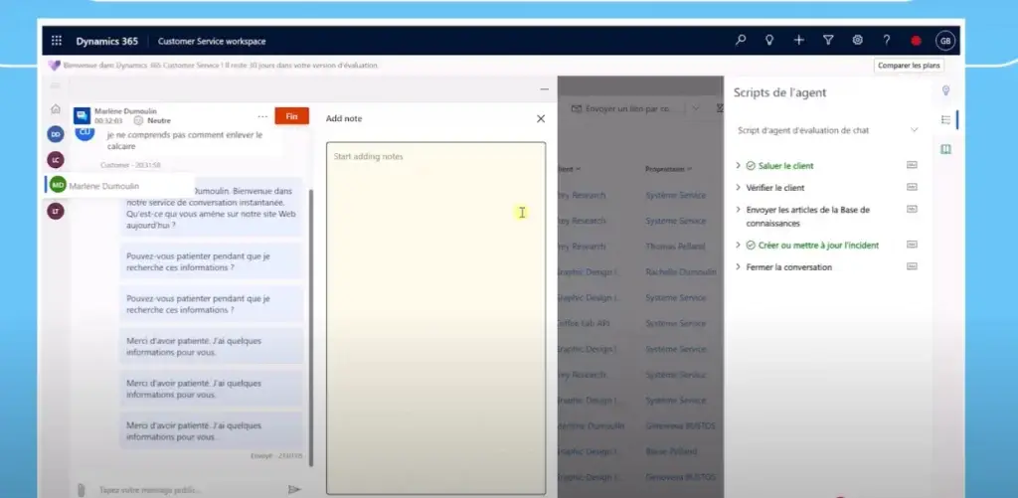The image size is (1018, 498).
Task: Send the chat message with arrow icon
Action: point(294,489)
